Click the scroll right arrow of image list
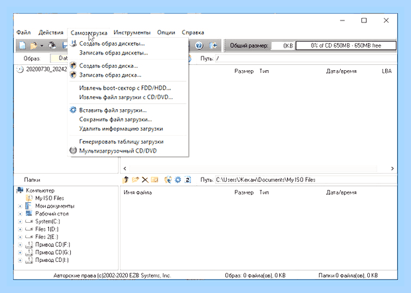Screen dimensions: 411x293 392,168
